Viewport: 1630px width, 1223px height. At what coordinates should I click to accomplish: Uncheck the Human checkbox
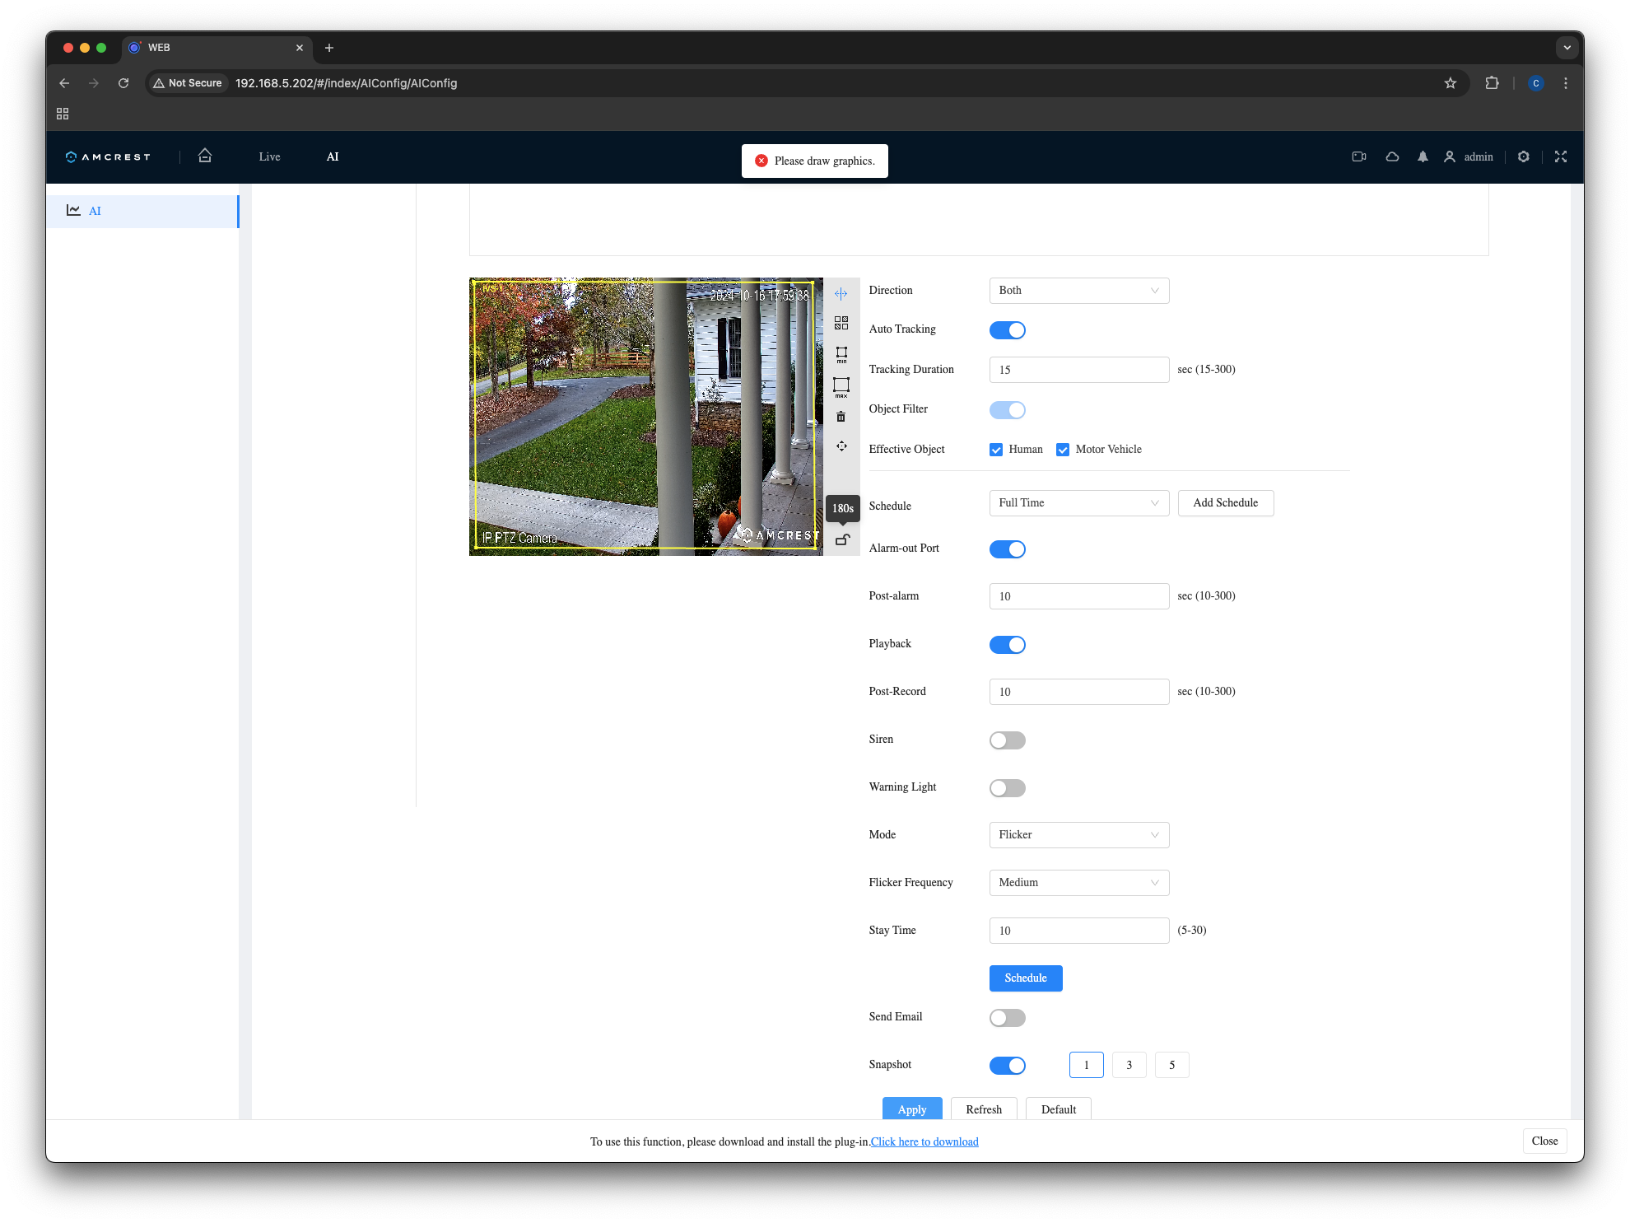point(996,450)
